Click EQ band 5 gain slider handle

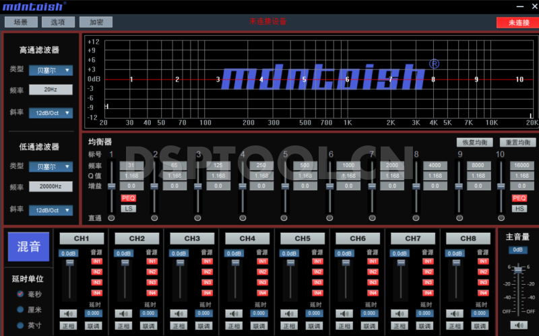click(x=285, y=187)
